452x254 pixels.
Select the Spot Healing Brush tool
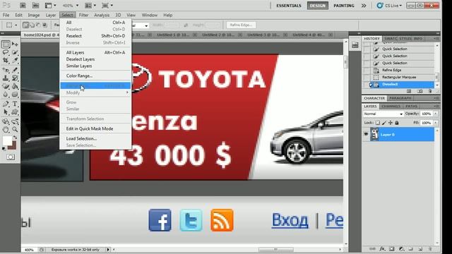coord(6,70)
